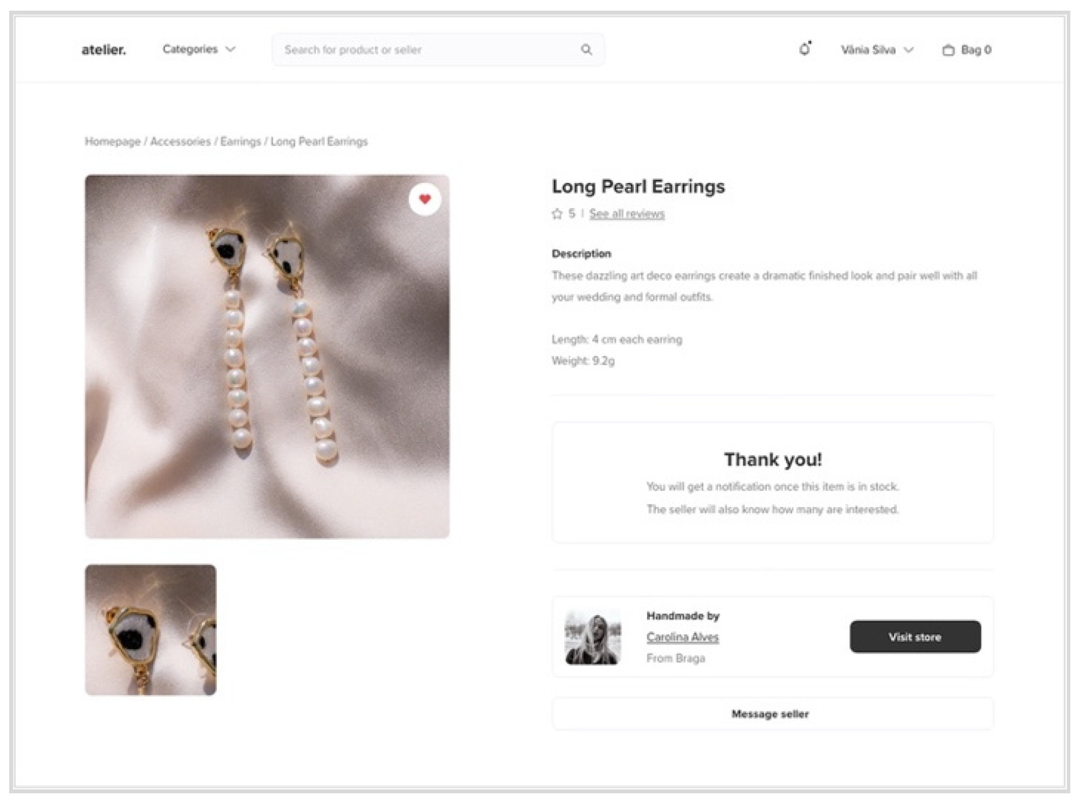Go to Homepage in the breadcrumb
1080x803 pixels.
(113, 142)
